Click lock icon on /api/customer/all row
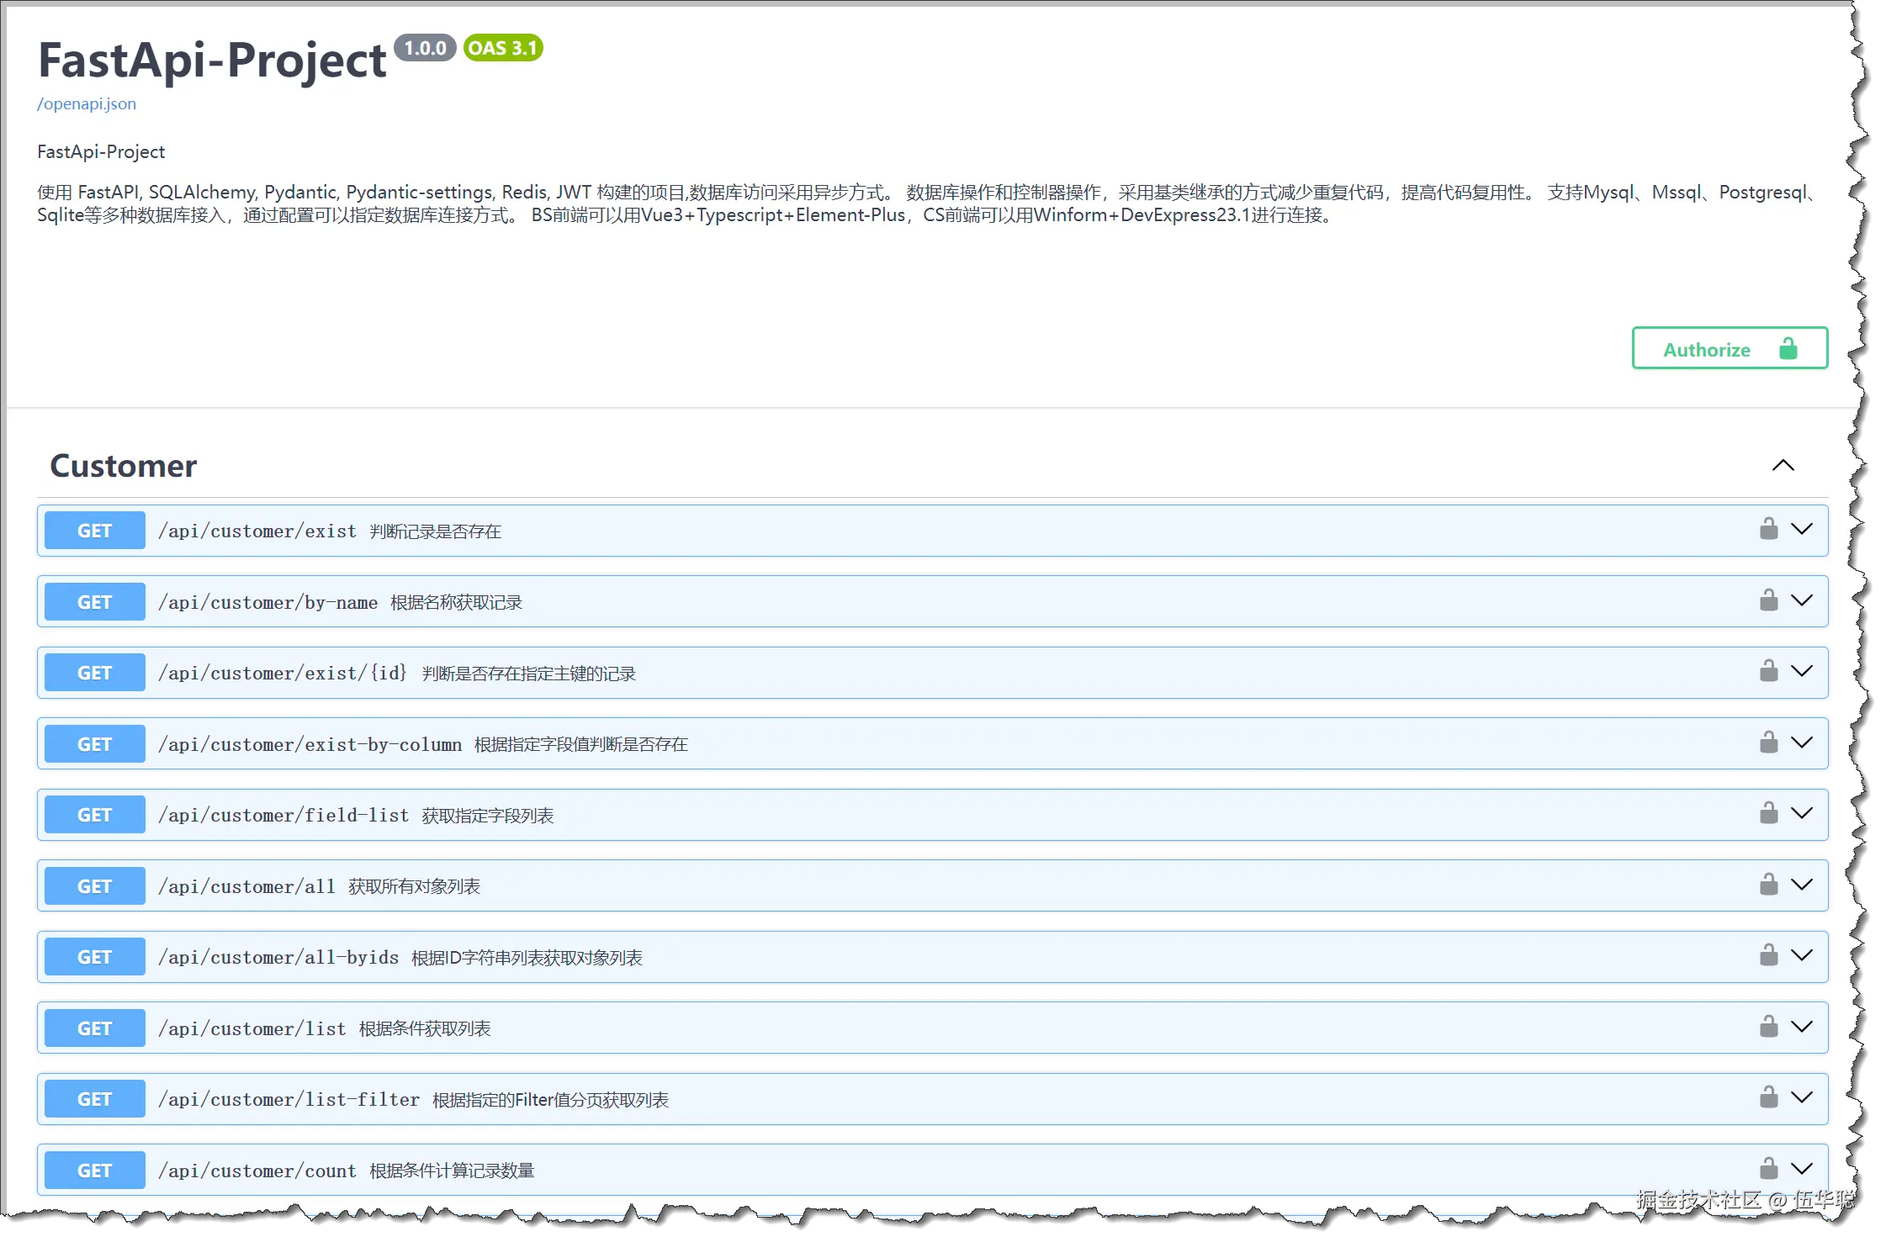The image size is (1886, 1242). point(1768,885)
